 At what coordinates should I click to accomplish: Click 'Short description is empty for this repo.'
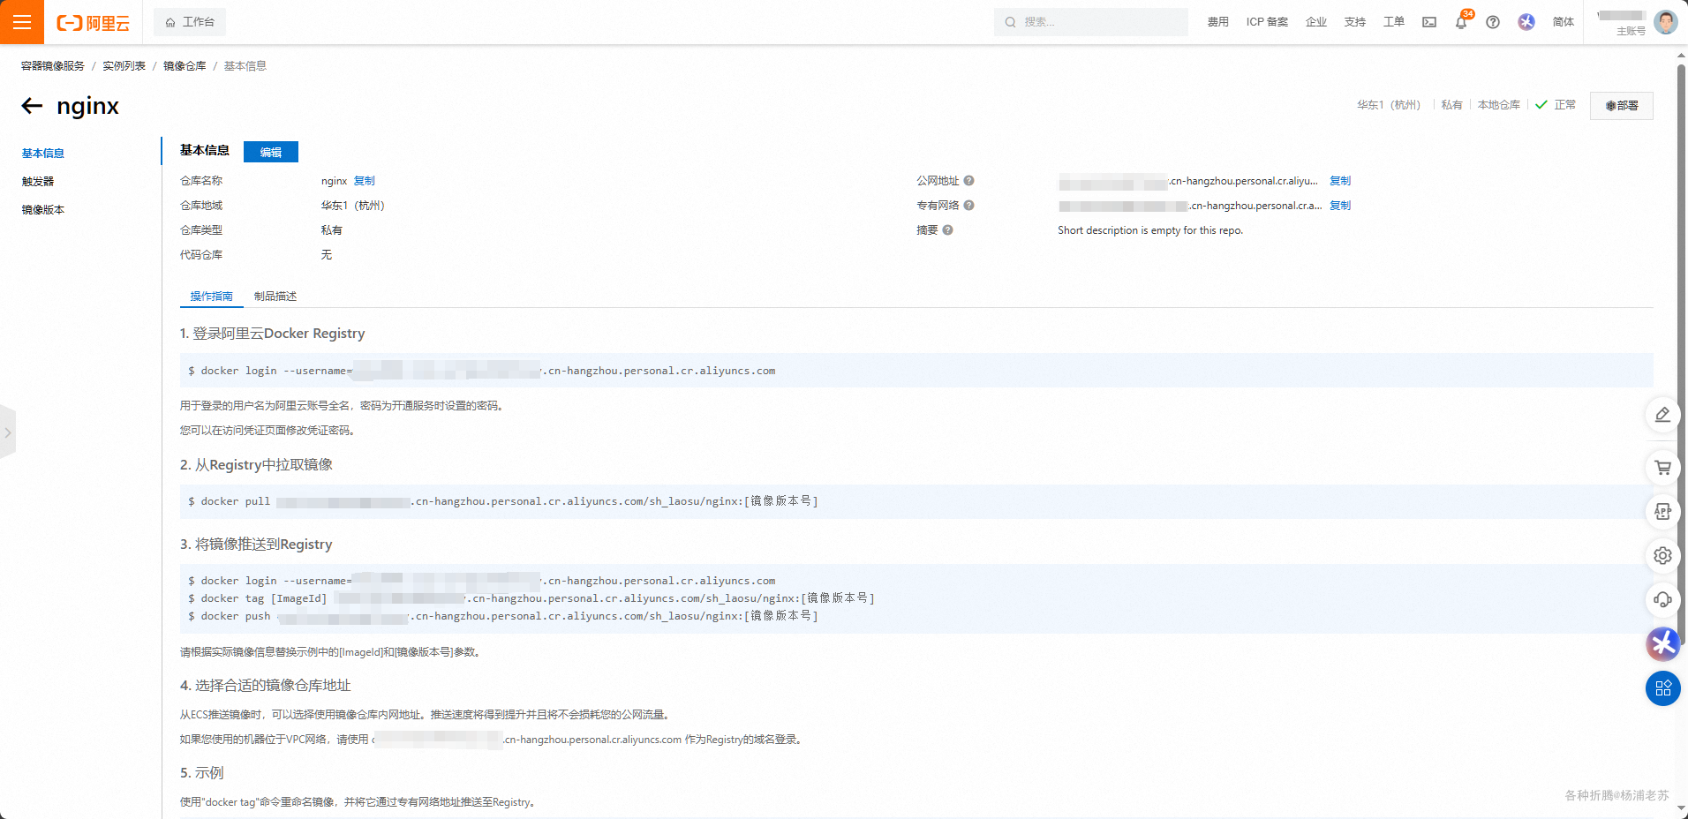point(1150,230)
